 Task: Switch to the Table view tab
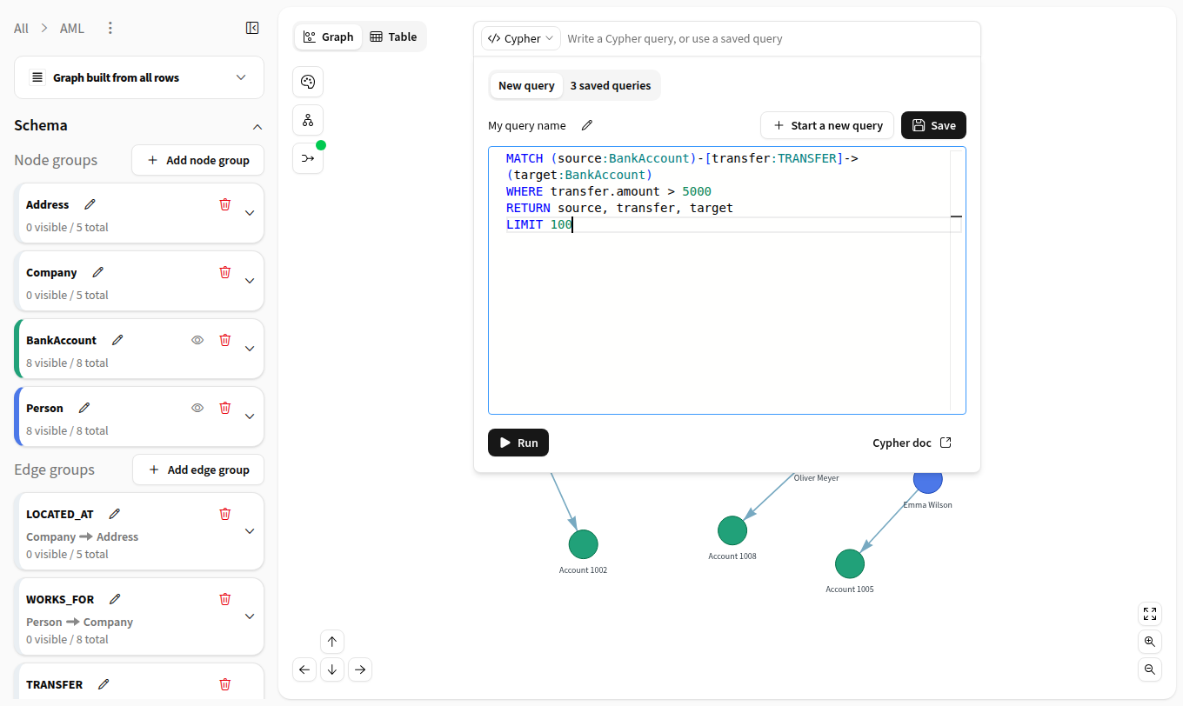393,37
